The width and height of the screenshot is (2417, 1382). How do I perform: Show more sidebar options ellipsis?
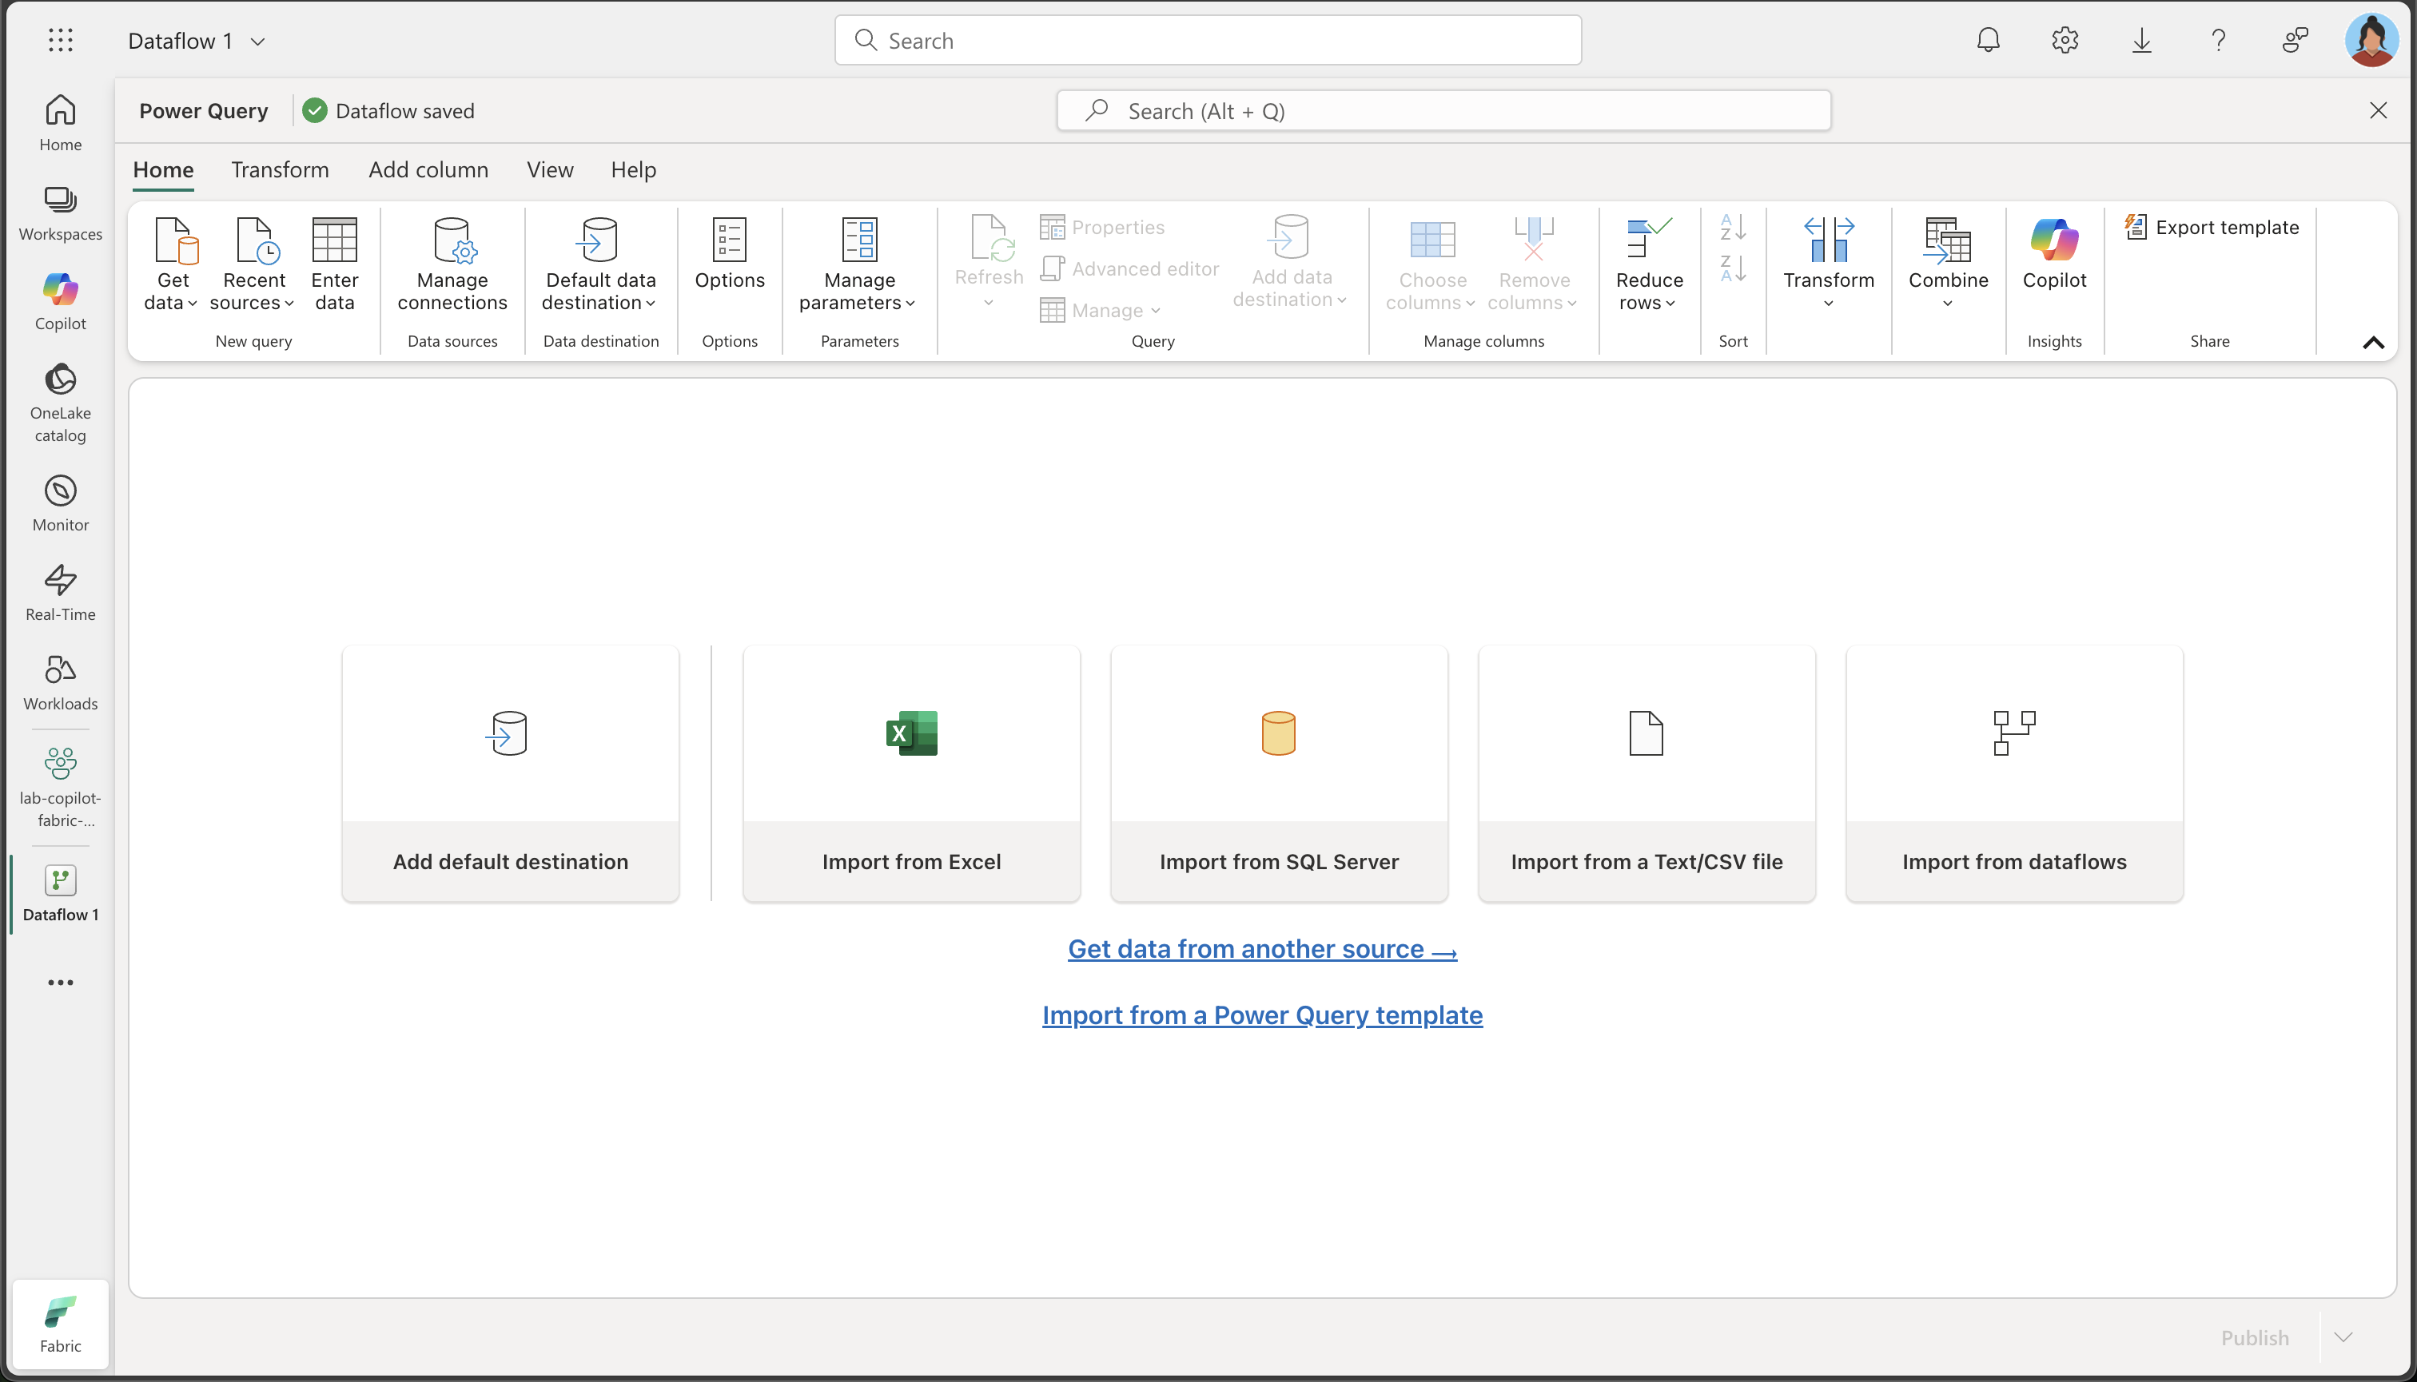point(60,983)
